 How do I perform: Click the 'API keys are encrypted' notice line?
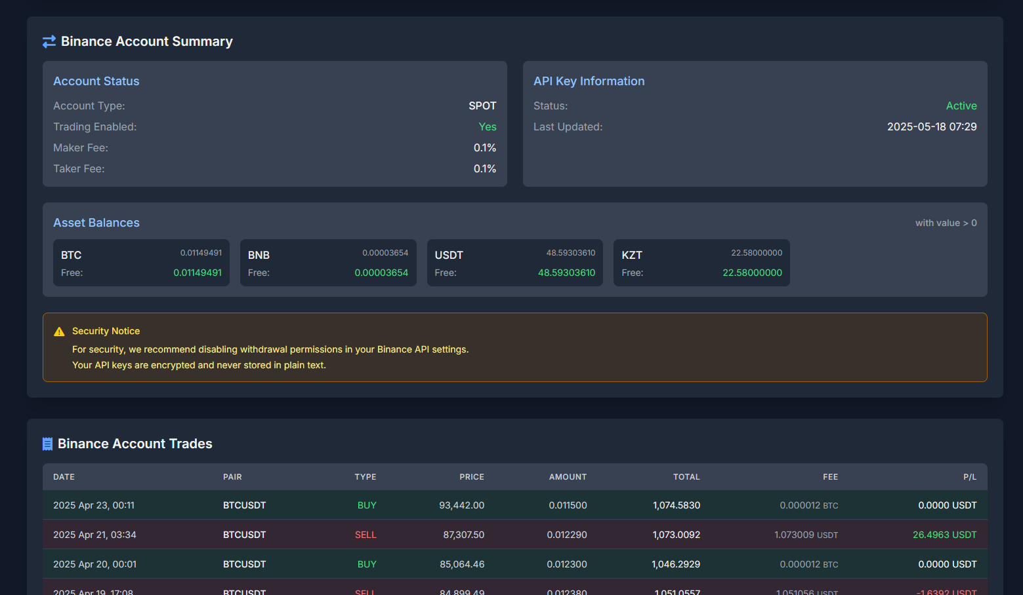click(199, 365)
